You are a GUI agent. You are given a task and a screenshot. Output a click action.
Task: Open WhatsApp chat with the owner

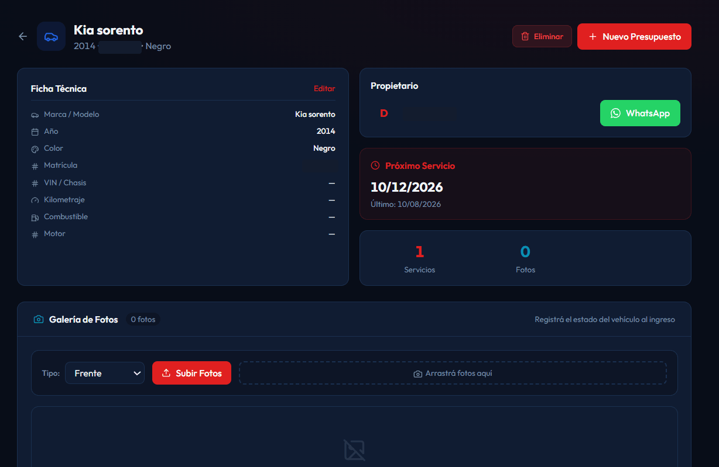coord(640,113)
